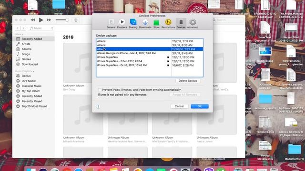Select Atanas Georgiev's iPhone backup row
The width and height of the screenshot is (305, 171).
[150, 53]
